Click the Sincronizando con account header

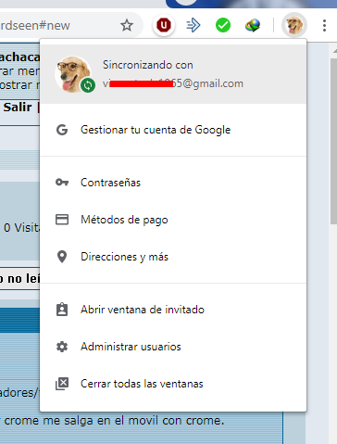[173, 74]
